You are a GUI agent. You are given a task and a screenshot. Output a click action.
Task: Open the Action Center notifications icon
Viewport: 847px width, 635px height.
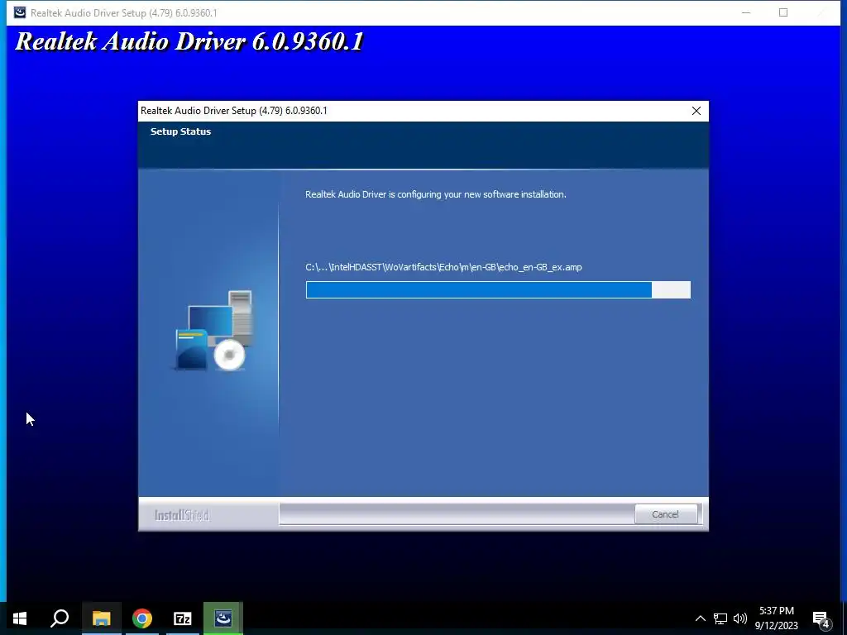click(x=821, y=618)
